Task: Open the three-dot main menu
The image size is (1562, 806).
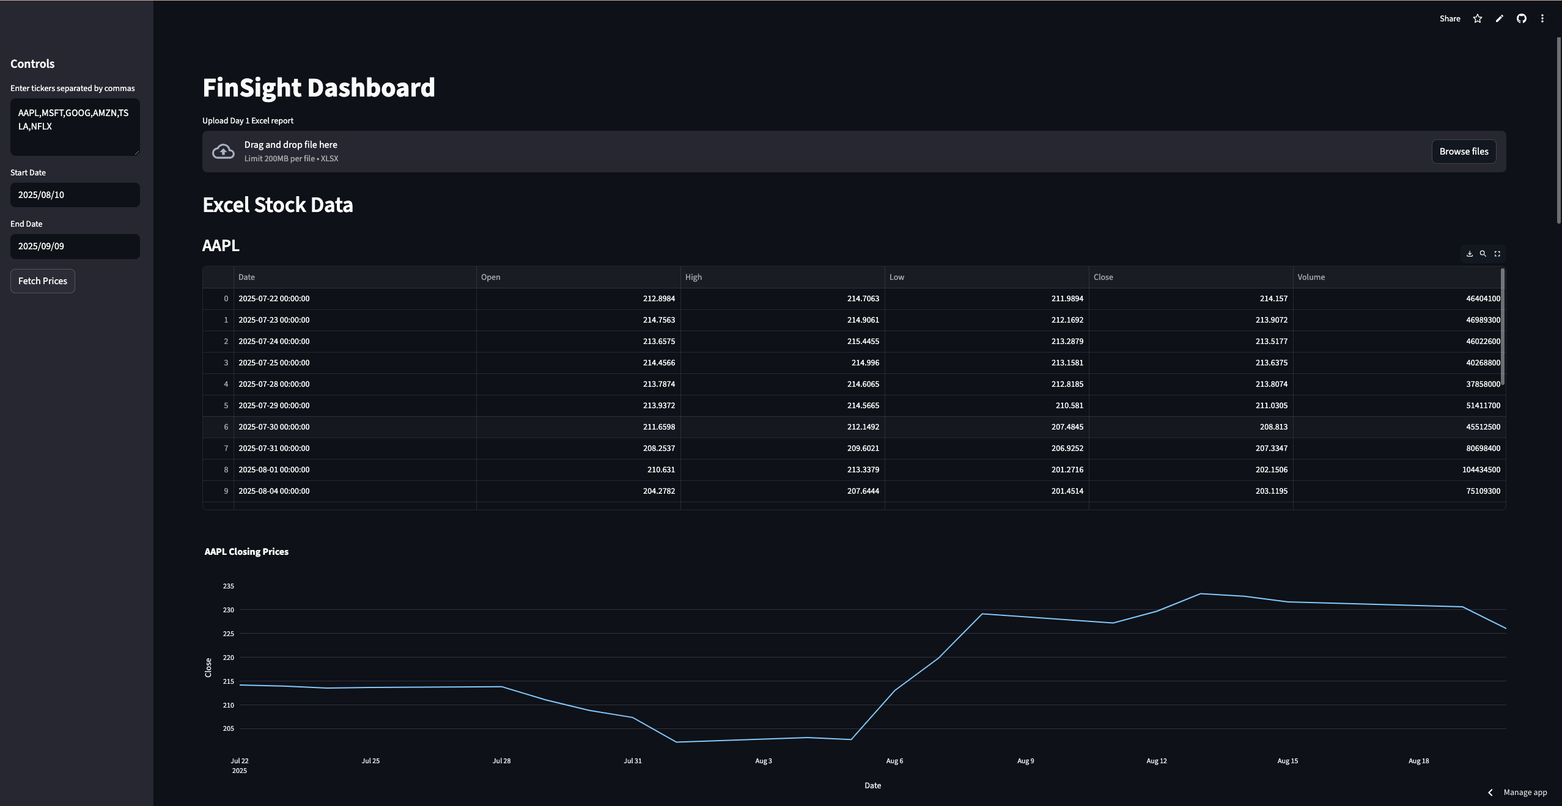Action: [1542, 18]
